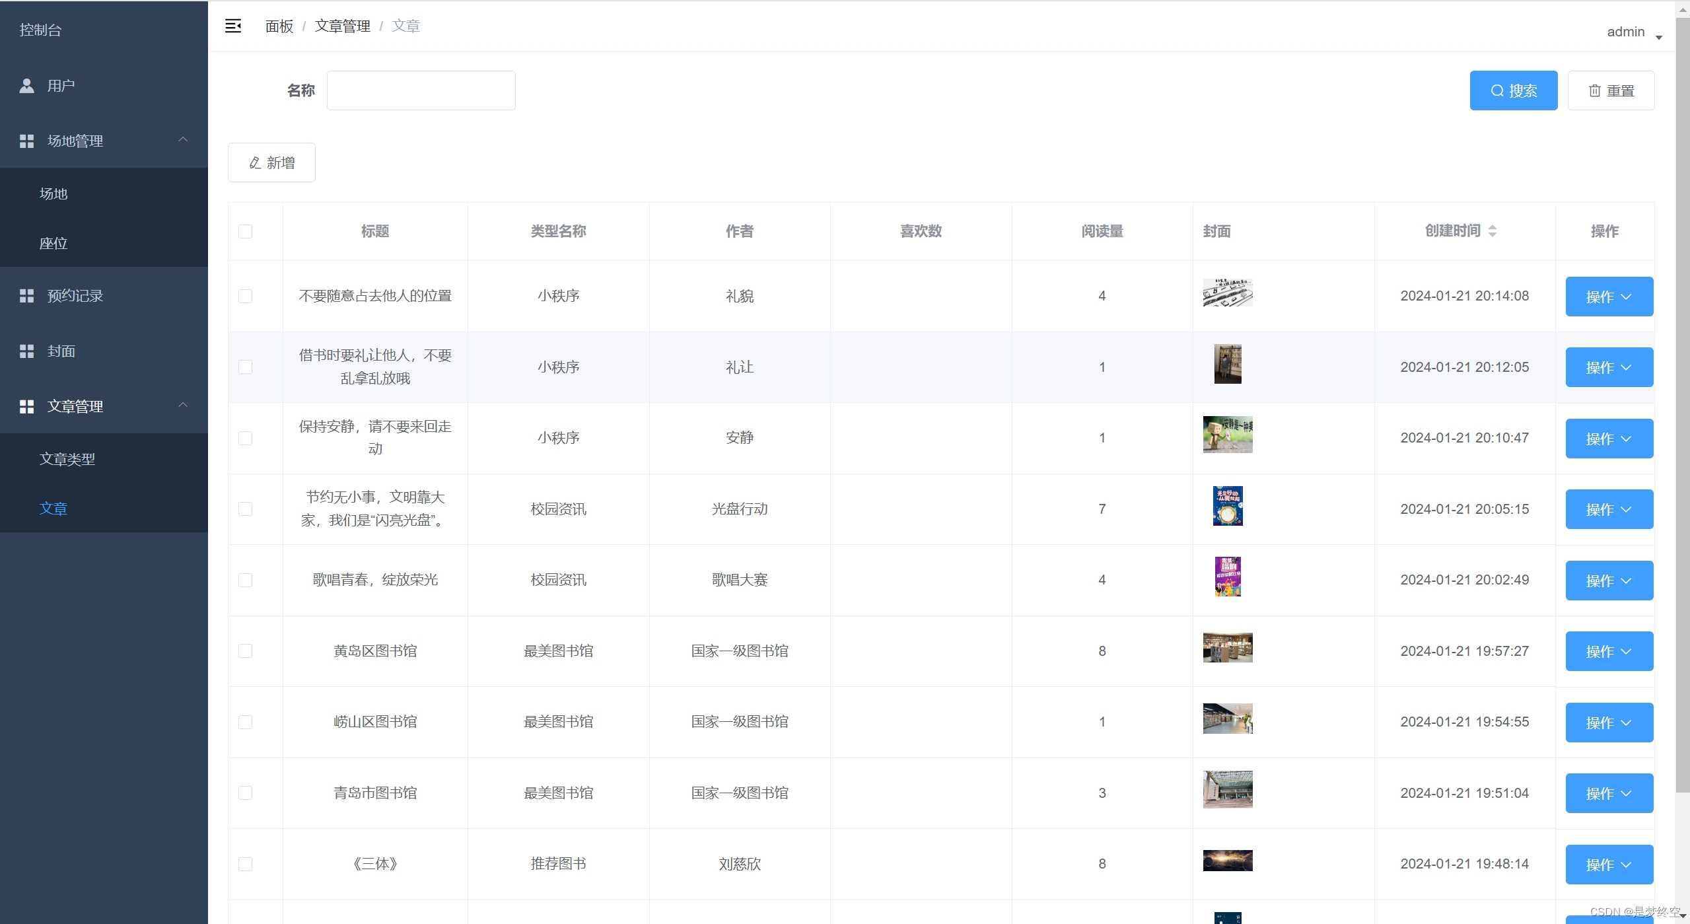This screenshot has height=924, width=1690.
Task: Toggle the select-all checkbox in table header
Action: 245,231
